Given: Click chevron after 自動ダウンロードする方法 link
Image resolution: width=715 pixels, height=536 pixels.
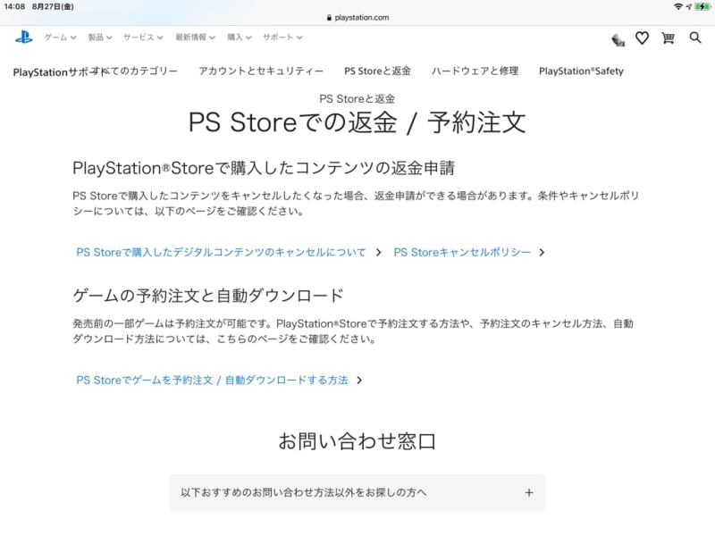Looking at the screenshot, I should tap(359, 381).
